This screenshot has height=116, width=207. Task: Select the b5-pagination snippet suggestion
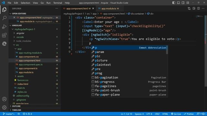pyautogui.click(x=129, y=77)
